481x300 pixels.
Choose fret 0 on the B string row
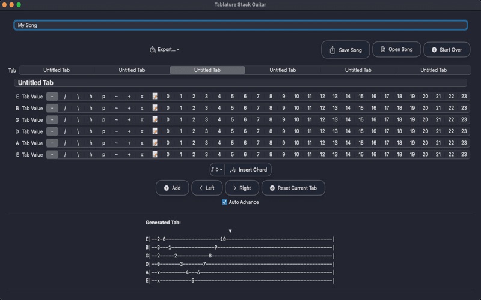click(168, 108)
